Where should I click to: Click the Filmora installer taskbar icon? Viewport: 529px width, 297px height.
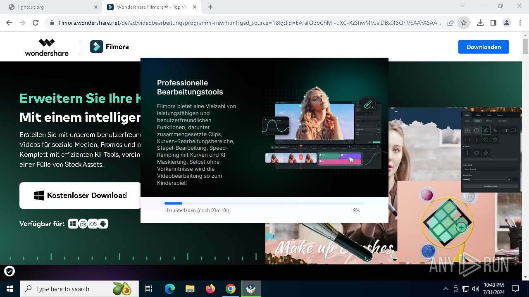(251, 289)
